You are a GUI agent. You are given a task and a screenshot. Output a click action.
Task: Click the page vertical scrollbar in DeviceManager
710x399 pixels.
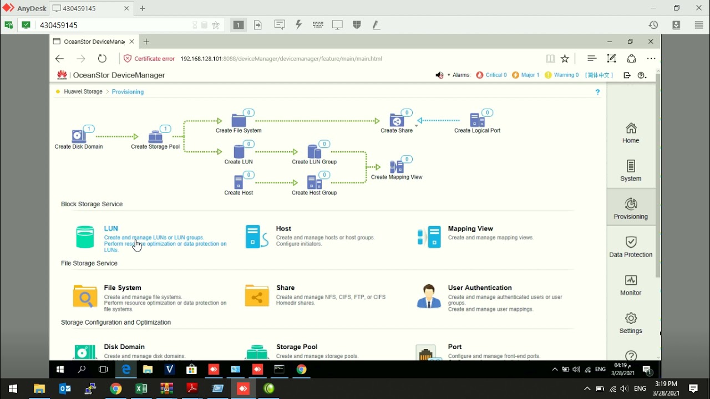pos(658,175)
